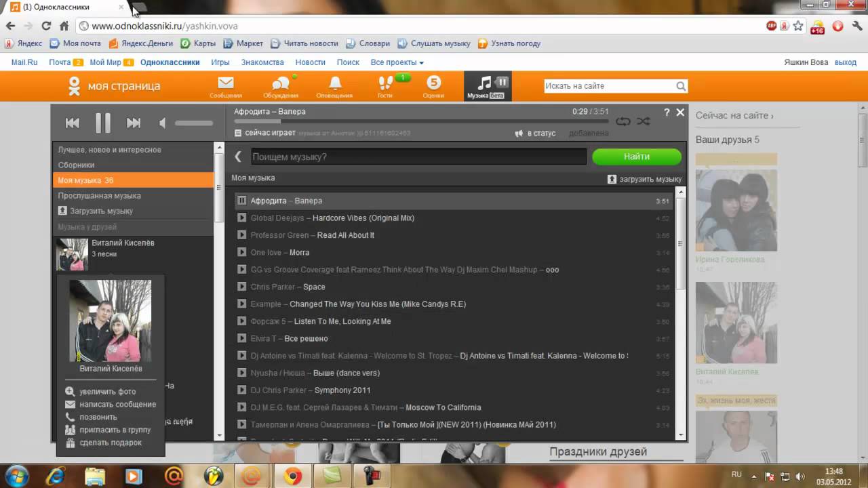Click the выход logout link

click(x=846, y=62)
